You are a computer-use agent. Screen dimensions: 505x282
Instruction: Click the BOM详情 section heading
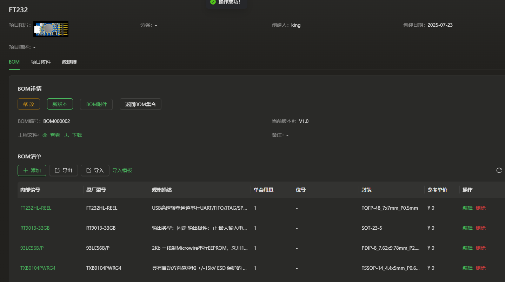(30, 89)
